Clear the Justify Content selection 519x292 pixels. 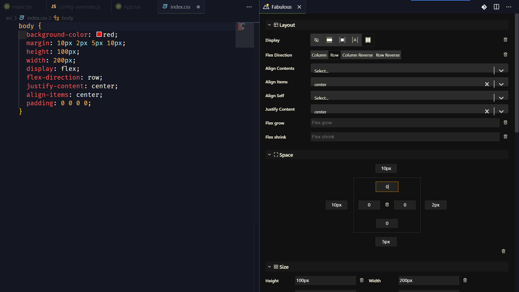point(487,111)
